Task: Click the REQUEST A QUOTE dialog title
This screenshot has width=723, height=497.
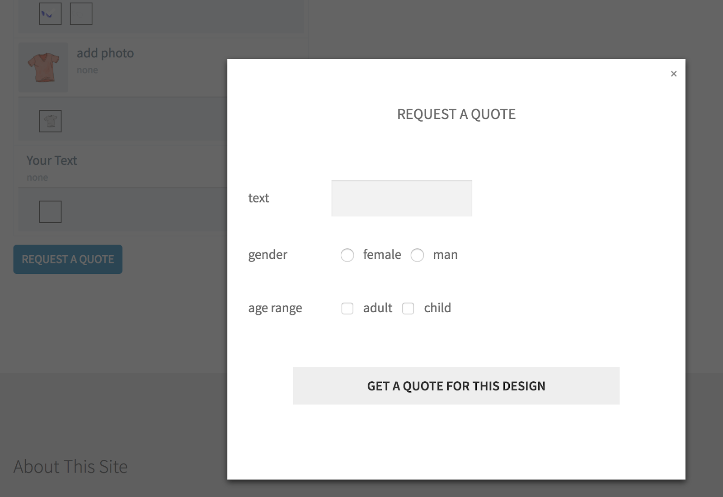Action: click(x=456, y=114)
